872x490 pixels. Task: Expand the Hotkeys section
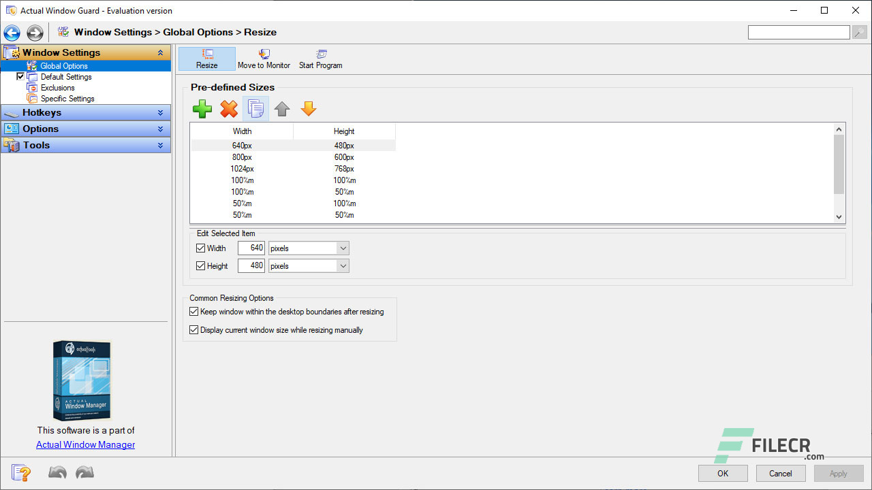click(160, 113)
